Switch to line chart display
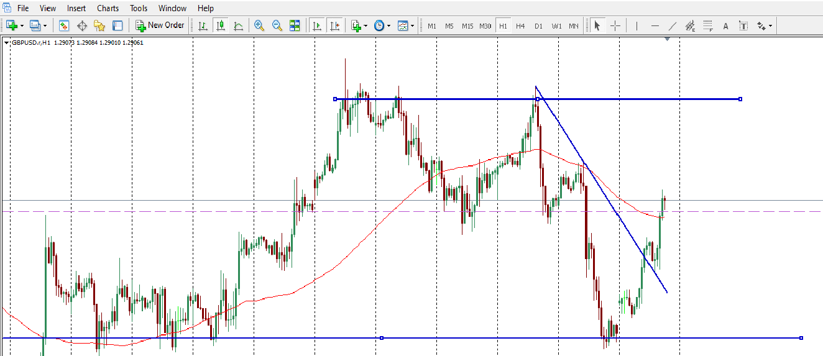This screenshot has width=823, height=356. pos(238,25)
